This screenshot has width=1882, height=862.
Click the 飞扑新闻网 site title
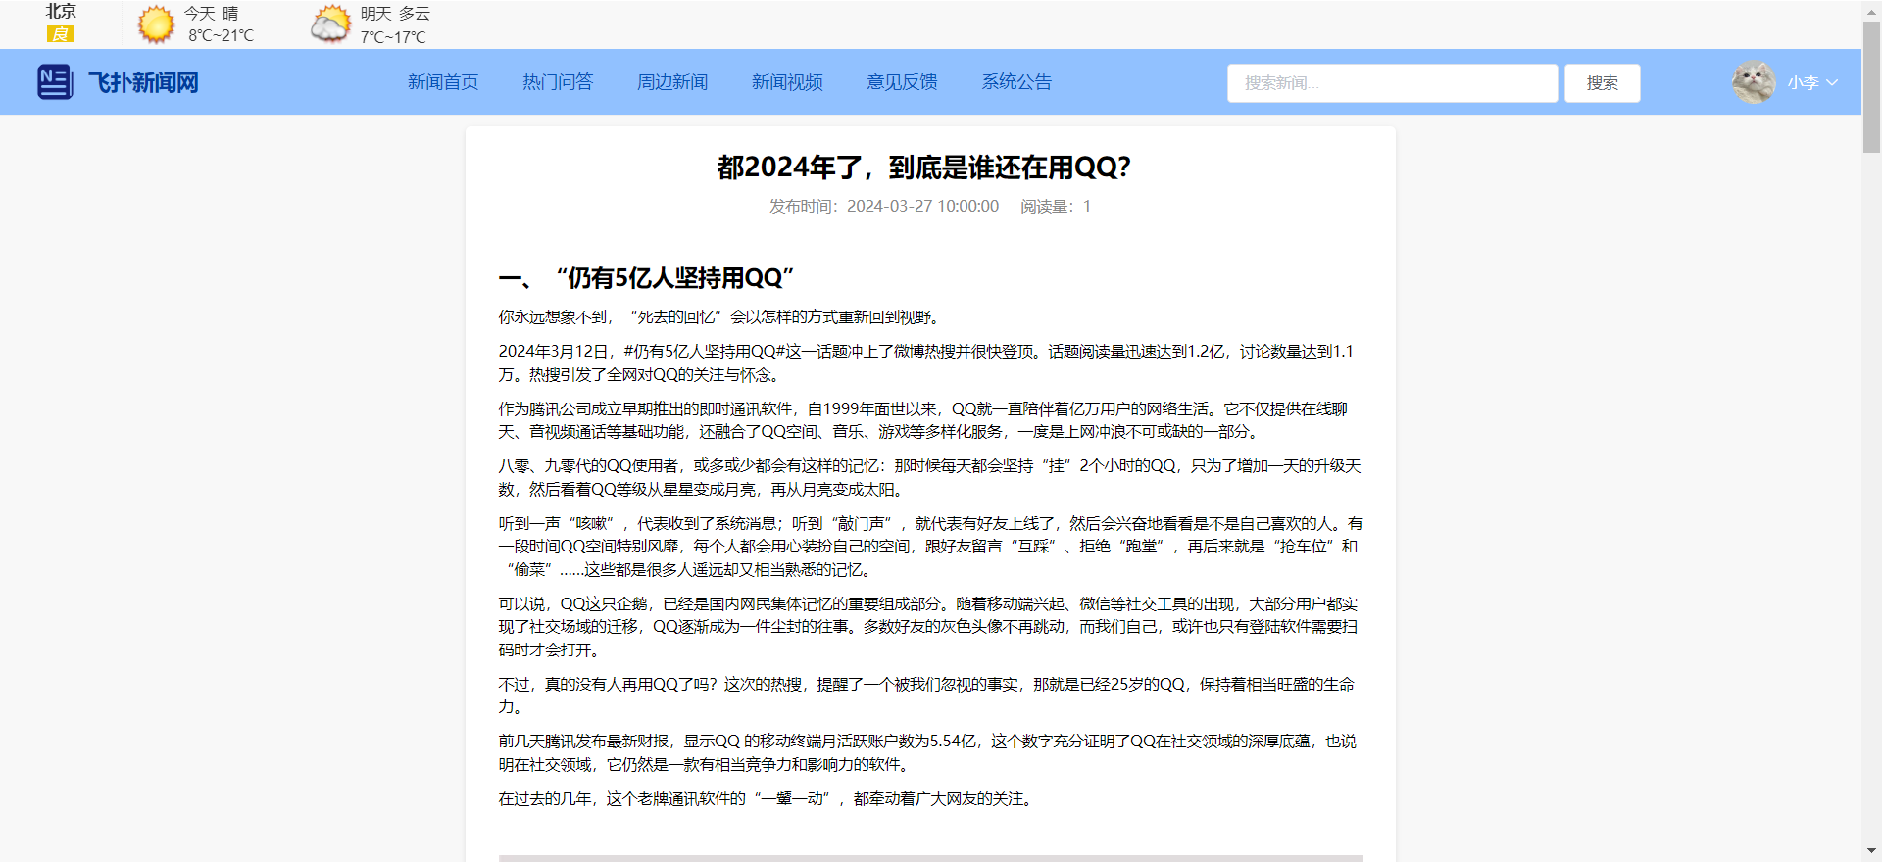click(143, 82)
